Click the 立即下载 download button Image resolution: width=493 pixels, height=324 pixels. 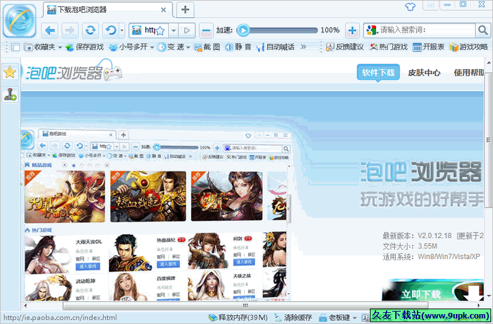pyautogui.click(x=432, y=290)
